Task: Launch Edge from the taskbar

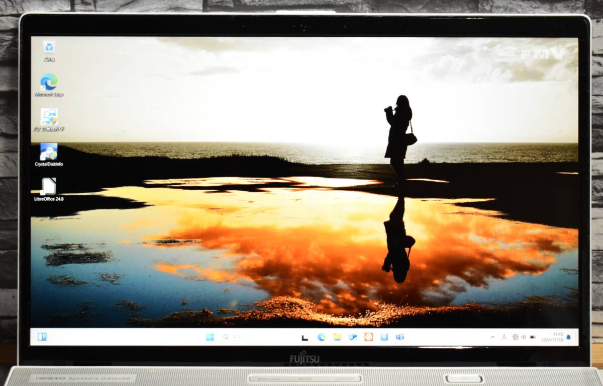Action: (x=321, y=337)
